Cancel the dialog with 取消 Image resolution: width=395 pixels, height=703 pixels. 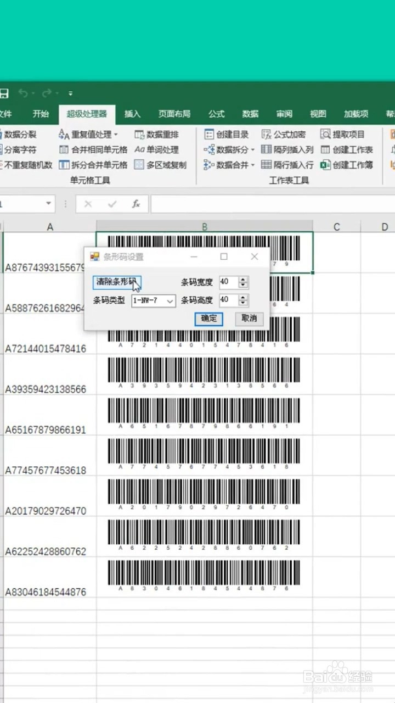pyautogui.click(x=249, y=319)
